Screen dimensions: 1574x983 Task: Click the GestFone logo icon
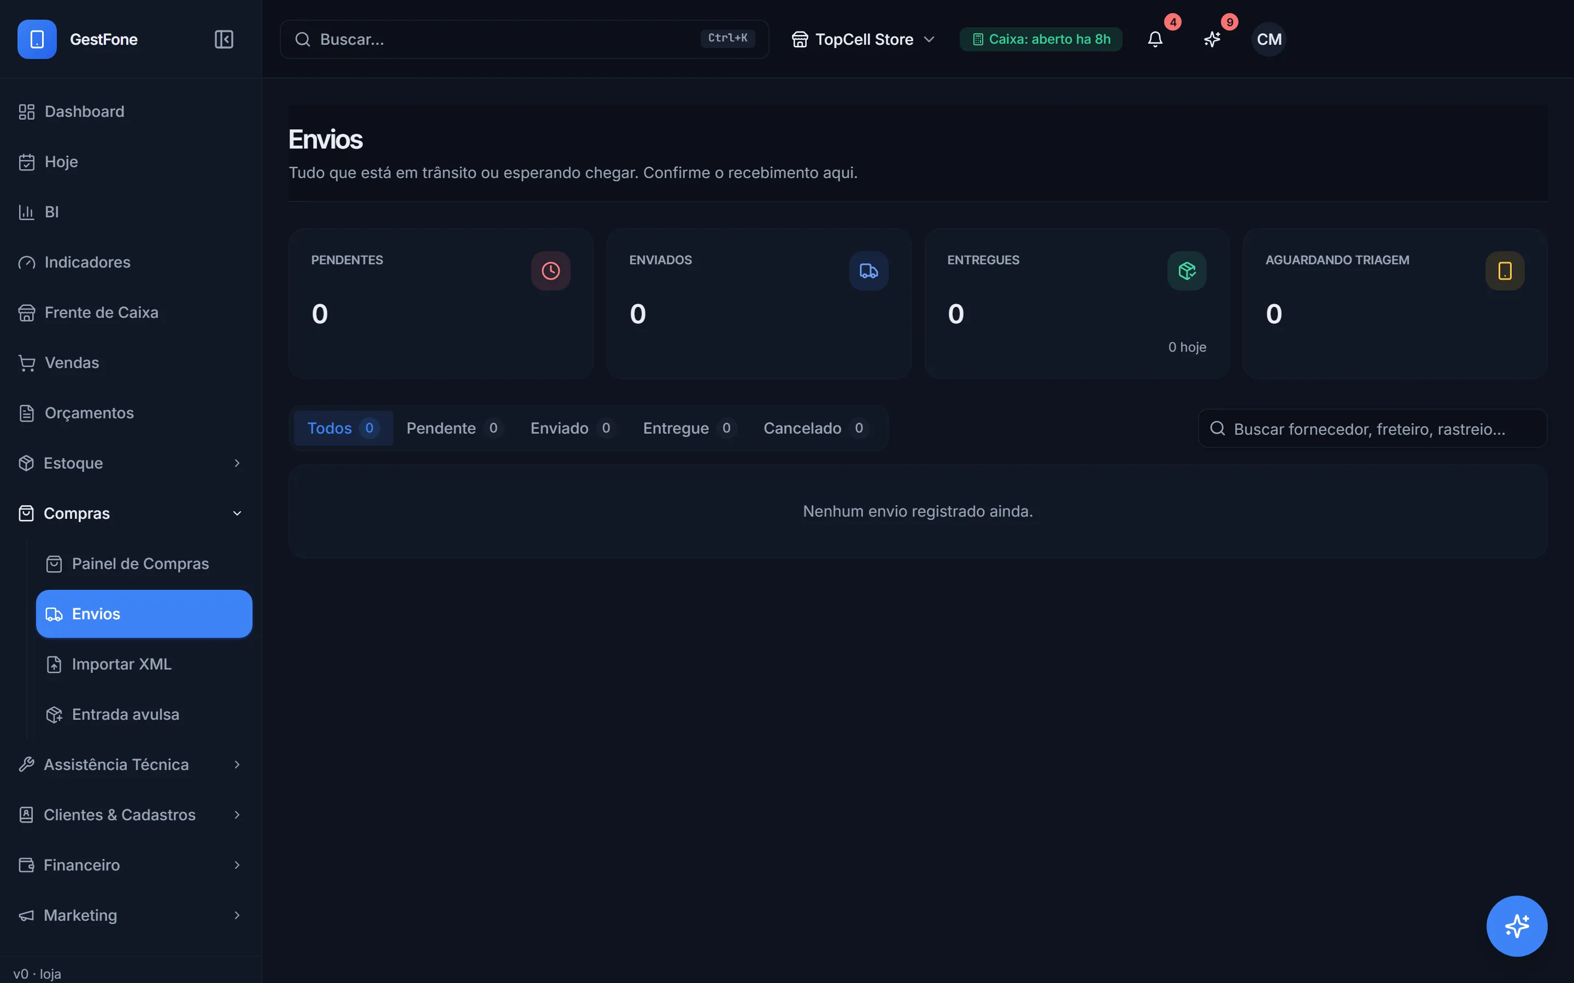click(x=37, y=39)
